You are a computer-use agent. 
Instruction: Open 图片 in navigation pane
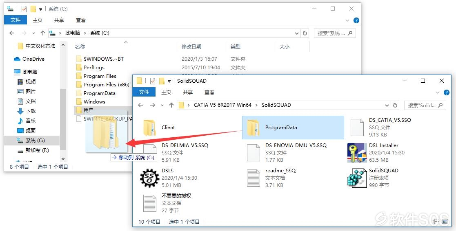pos(27,91)
